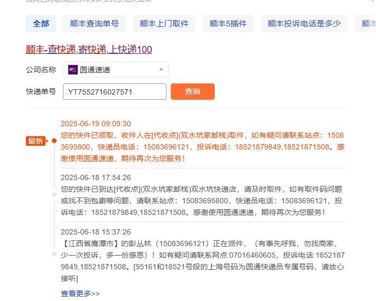The image size is (376, 301).
Task: Select timestamp 2025-06-18 15:37:26
Action: pos(96,232)
